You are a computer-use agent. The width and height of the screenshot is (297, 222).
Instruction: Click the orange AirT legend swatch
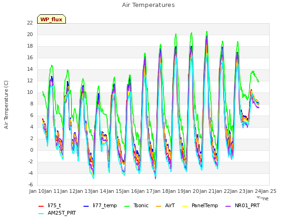click(x=159, y=206)
